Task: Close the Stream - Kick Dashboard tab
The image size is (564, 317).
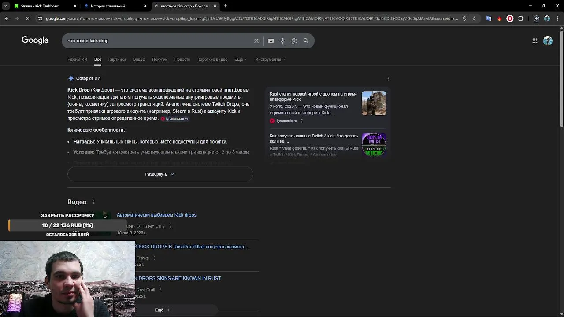Action: 75,6
